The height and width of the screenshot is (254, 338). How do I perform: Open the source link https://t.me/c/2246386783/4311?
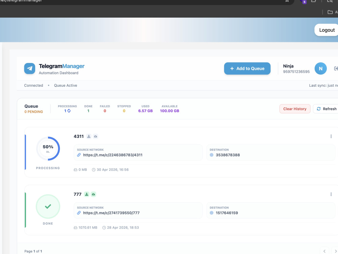pyautogui.click(x=113, y=155)
